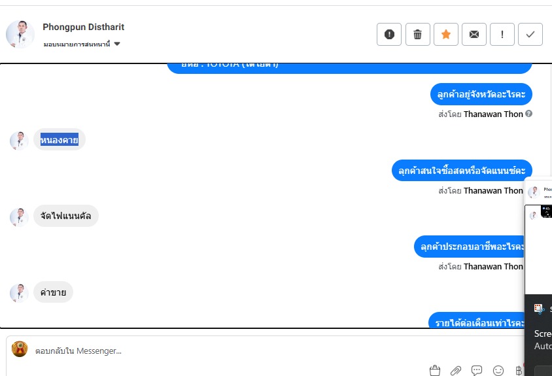
Task: Flag conversation as priority with exclamation icon
Action: [x=502, y=35]
